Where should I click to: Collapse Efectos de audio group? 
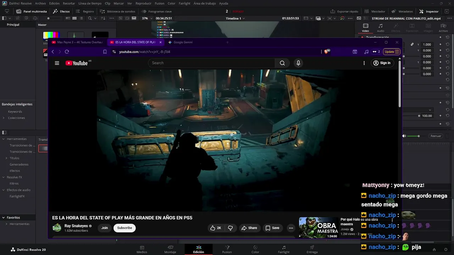click(x=4, y=190)
